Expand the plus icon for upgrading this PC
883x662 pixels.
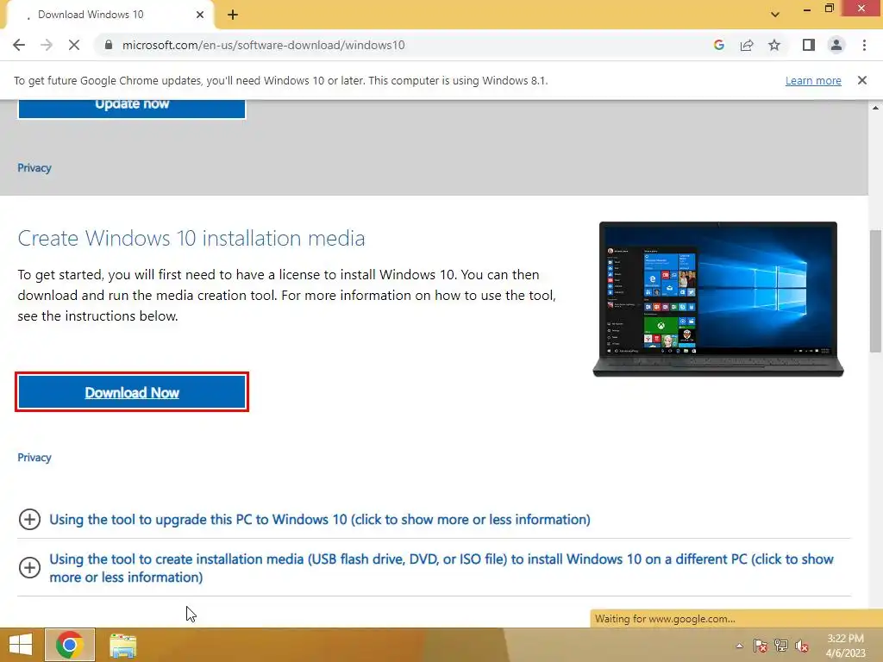(x=29, y=519)
